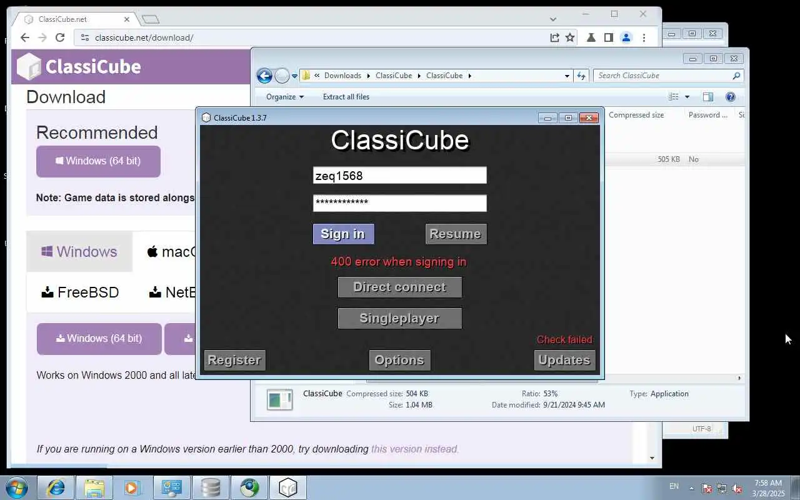Open the Explorer address bar history dropdown
The height and width of the screenshot is (500, 800).
tap(567, 76)
